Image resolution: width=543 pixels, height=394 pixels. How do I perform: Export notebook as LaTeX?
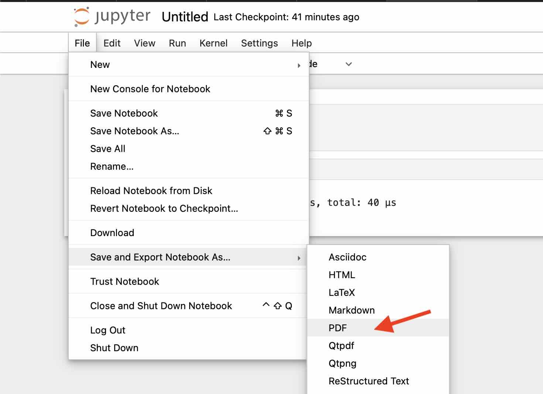[342, 293]
